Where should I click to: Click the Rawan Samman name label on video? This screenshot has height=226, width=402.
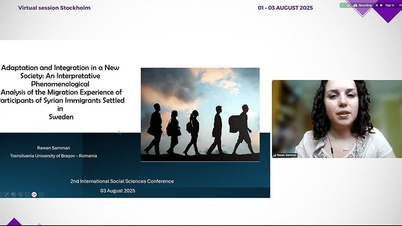point(287,155)
